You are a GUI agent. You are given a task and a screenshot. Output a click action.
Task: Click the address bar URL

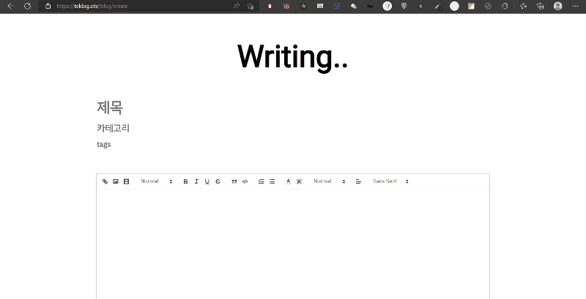92,6
